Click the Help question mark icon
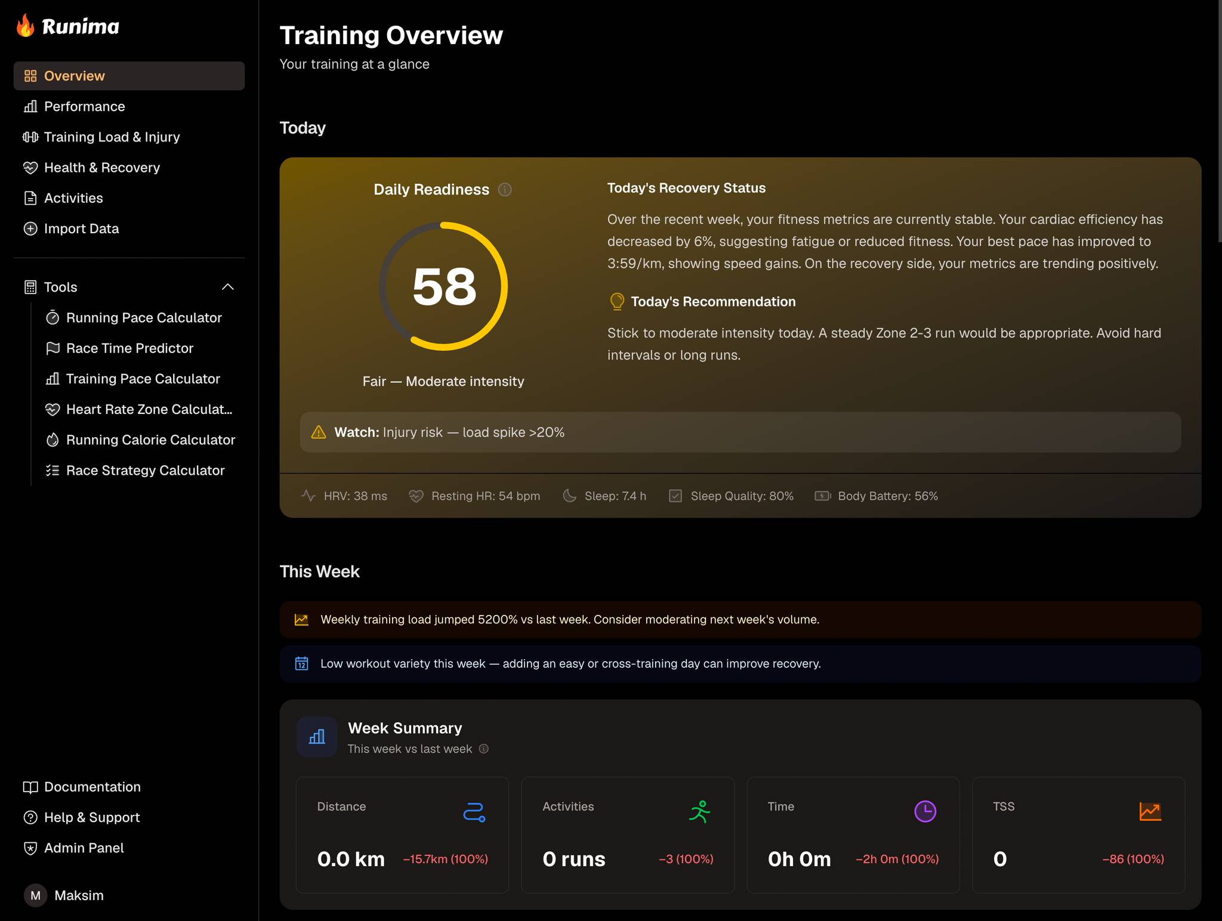The width and height of the screenshot is (1222, 921). click(x=30, y=817)
